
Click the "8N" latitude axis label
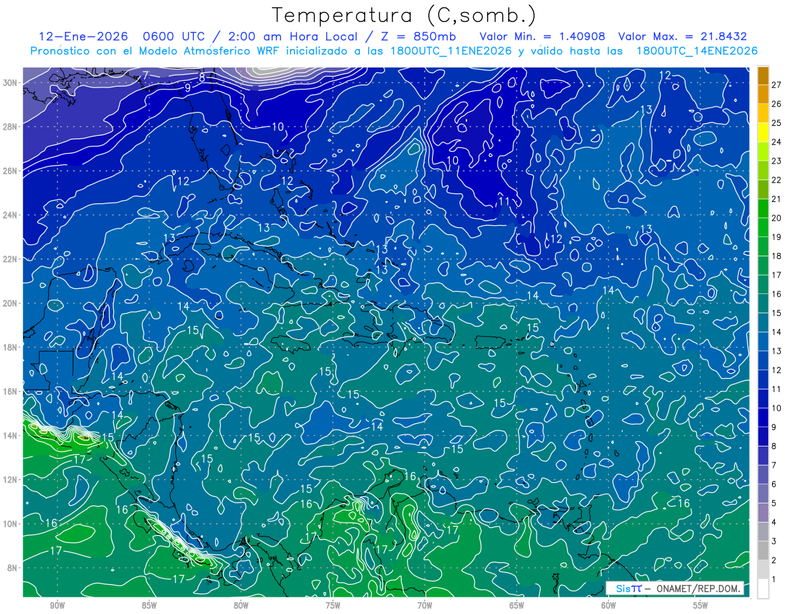[12, 568]
